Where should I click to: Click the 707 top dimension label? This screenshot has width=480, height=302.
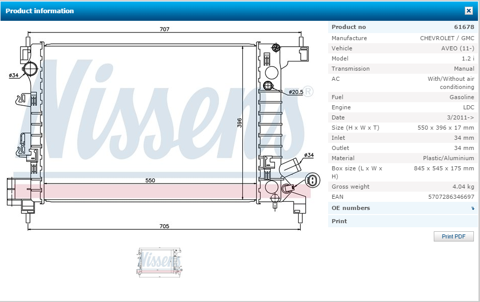coord(165,29)
